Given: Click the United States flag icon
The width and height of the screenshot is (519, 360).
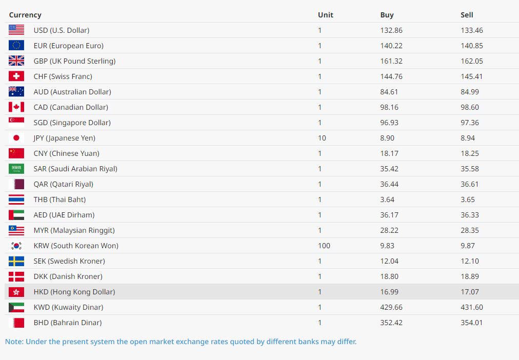Looking at the screenshot, I should coord(16,30).
